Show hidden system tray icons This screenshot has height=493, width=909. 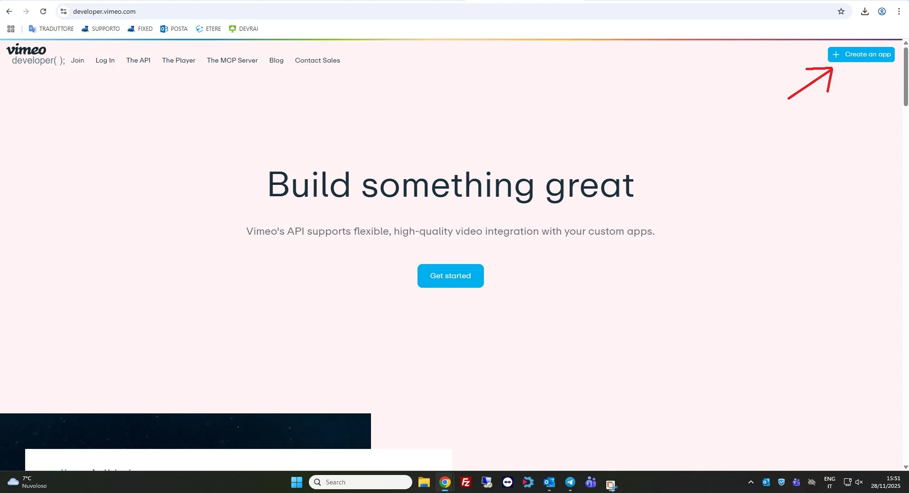tap(751, 482)
